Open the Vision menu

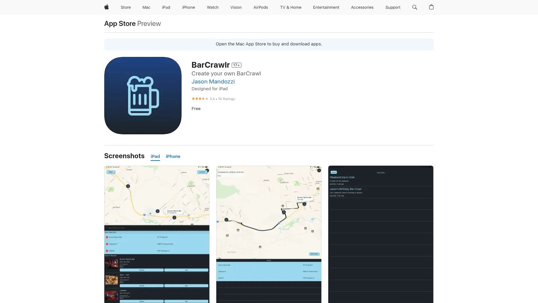[x=236, y=7]
